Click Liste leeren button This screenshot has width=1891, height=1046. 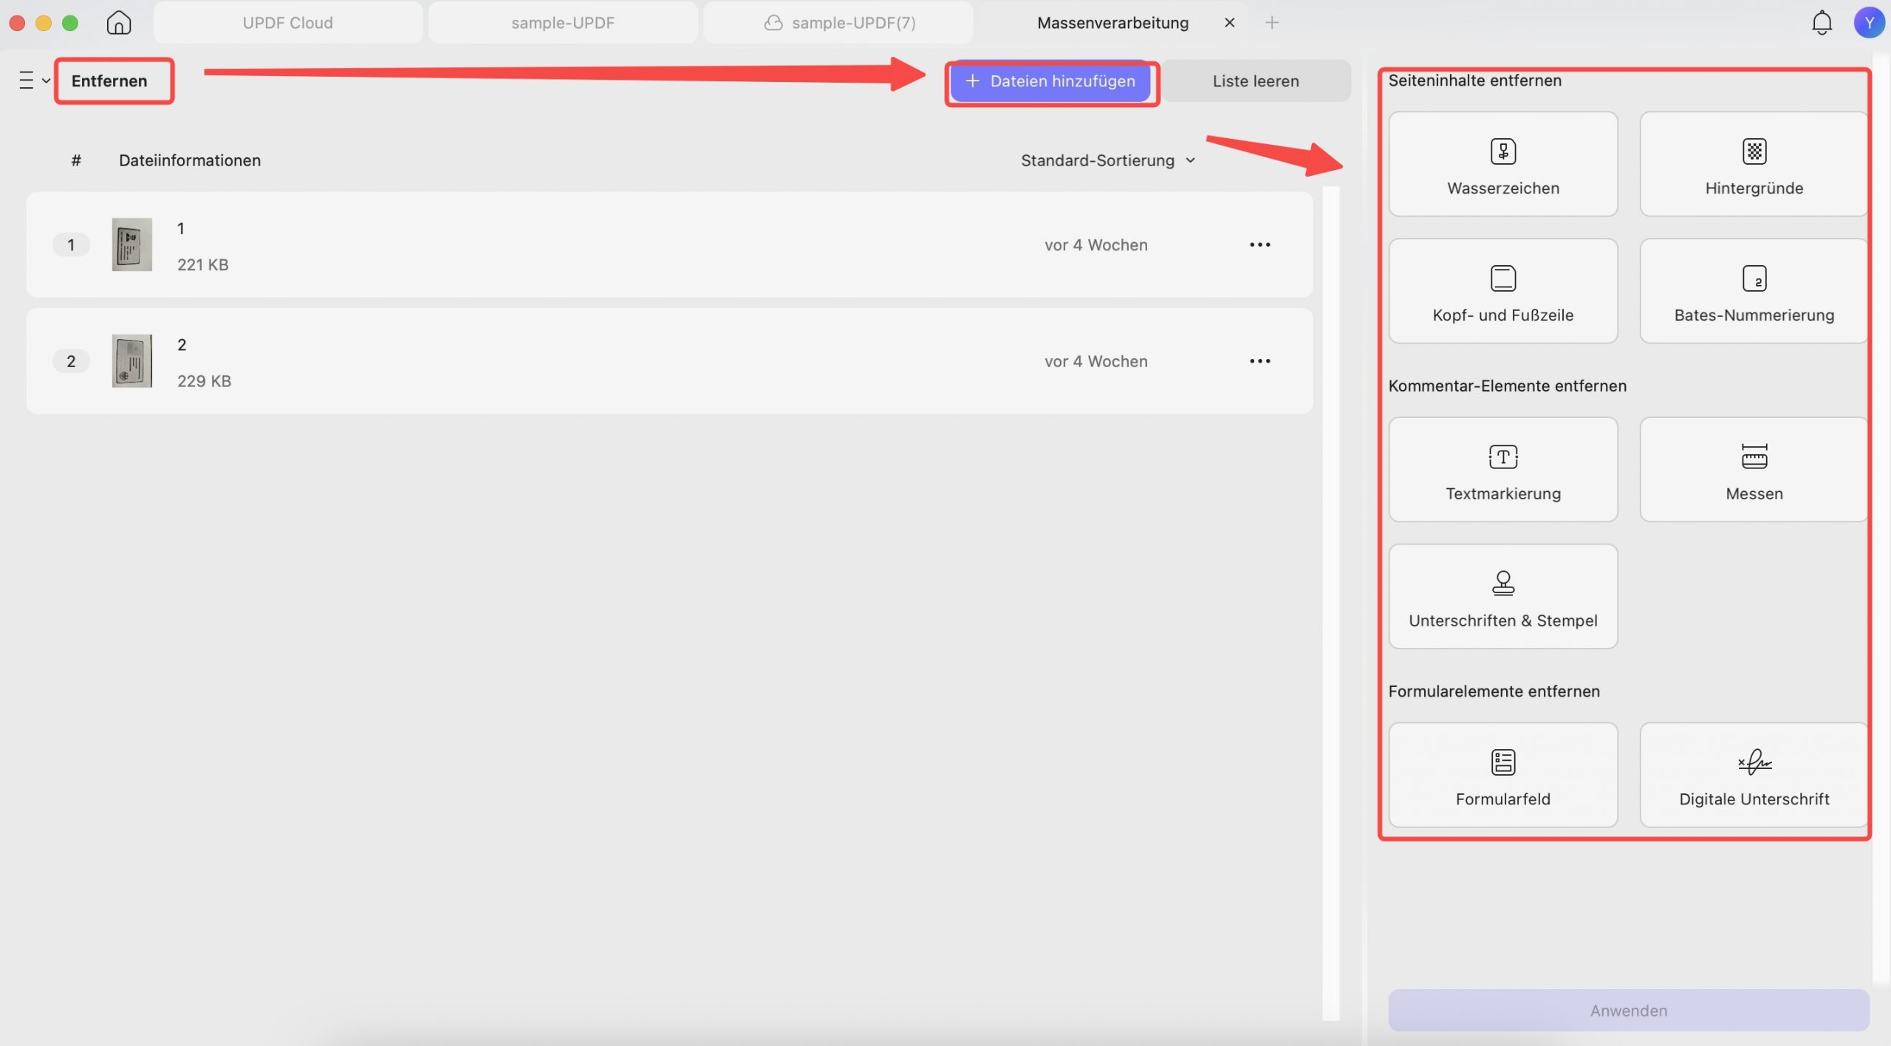tap(1256, 81)
